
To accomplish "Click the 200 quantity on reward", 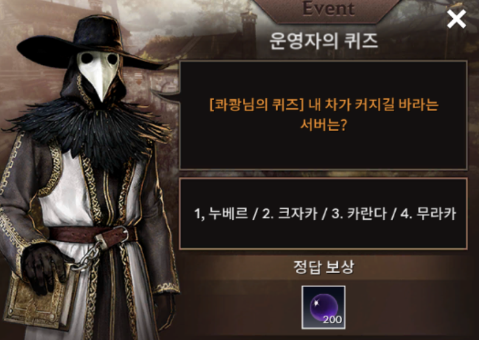I will tap(332, 319).
